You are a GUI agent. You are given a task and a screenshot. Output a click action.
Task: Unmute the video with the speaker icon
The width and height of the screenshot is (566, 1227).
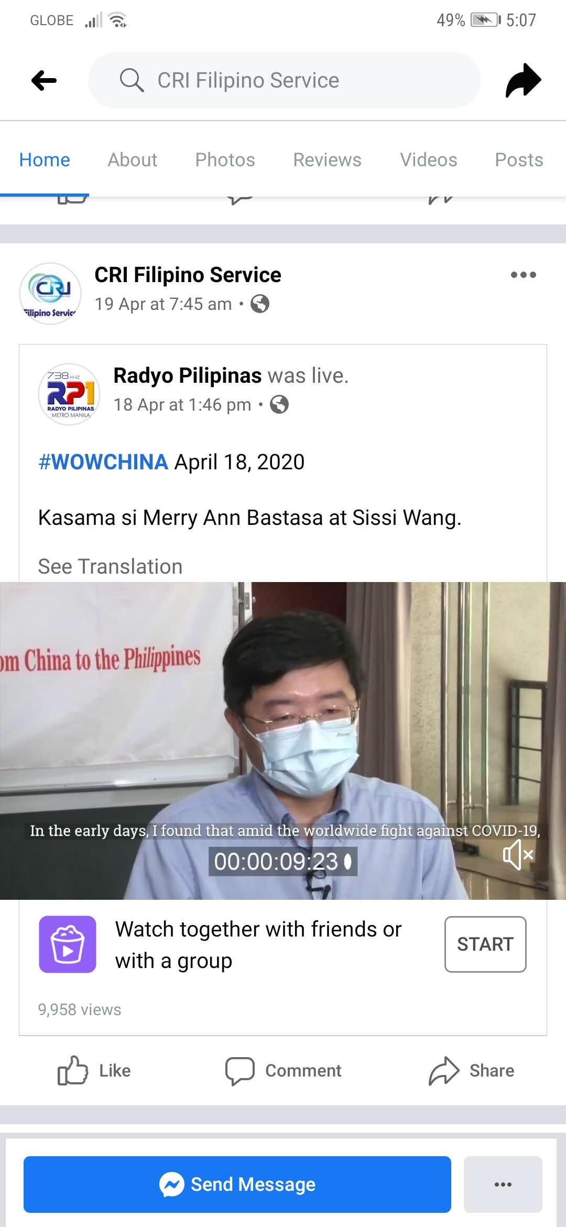click(x=518, y=855)
